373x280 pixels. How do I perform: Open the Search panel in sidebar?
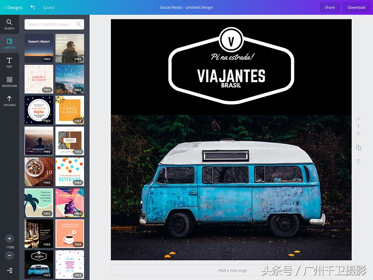tap(9, 24)
